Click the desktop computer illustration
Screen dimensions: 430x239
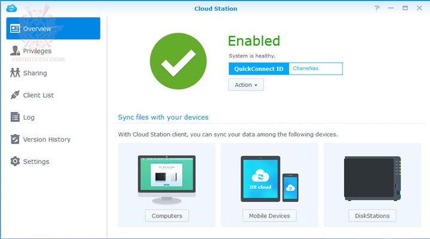(167, 180)
